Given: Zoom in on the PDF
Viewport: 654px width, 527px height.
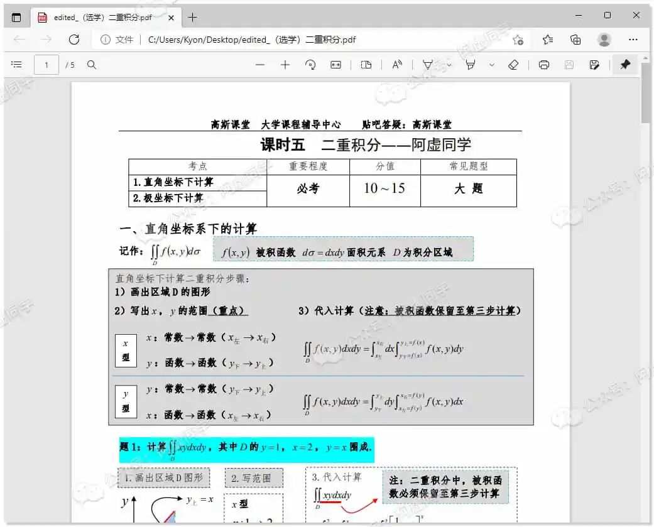Looking at the screenshot, I should coord(285,65).
